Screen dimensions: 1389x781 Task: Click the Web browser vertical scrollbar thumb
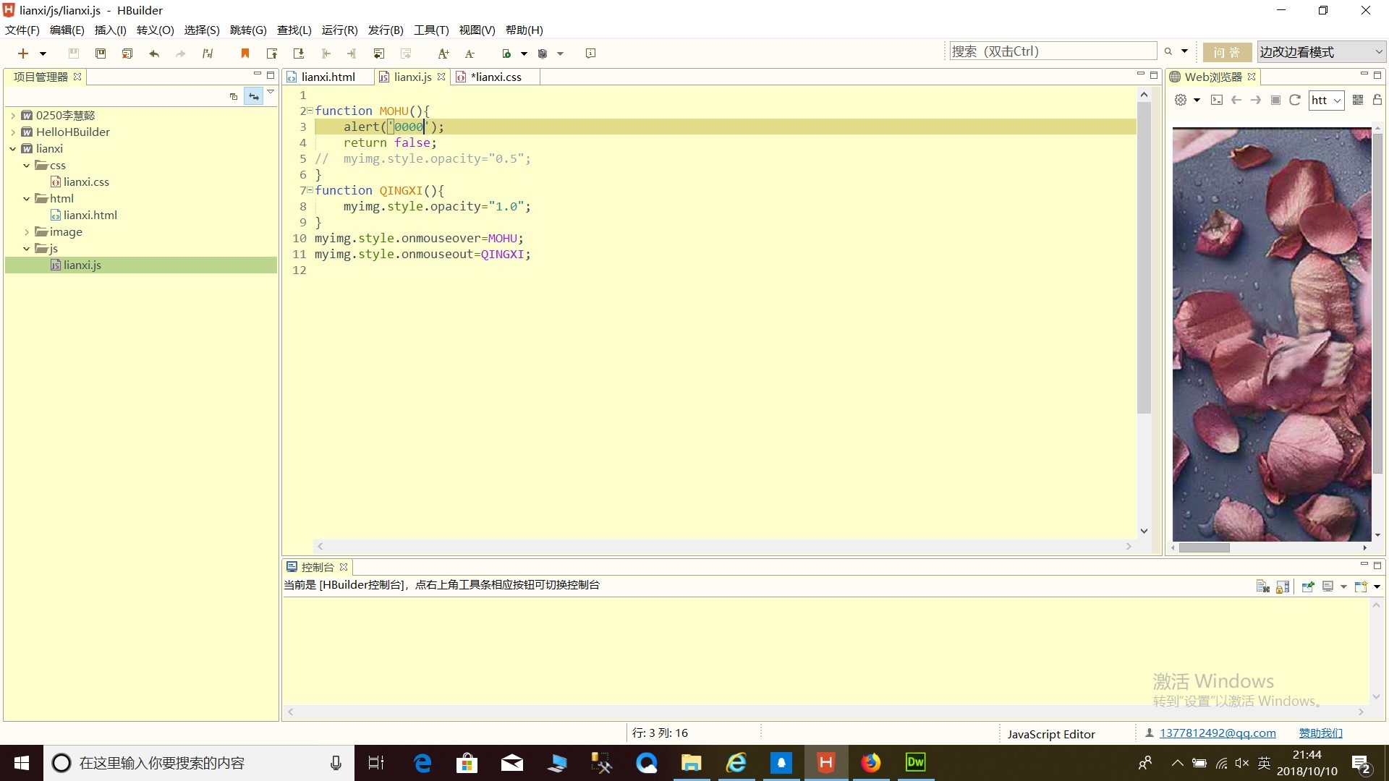point(1377,304)
